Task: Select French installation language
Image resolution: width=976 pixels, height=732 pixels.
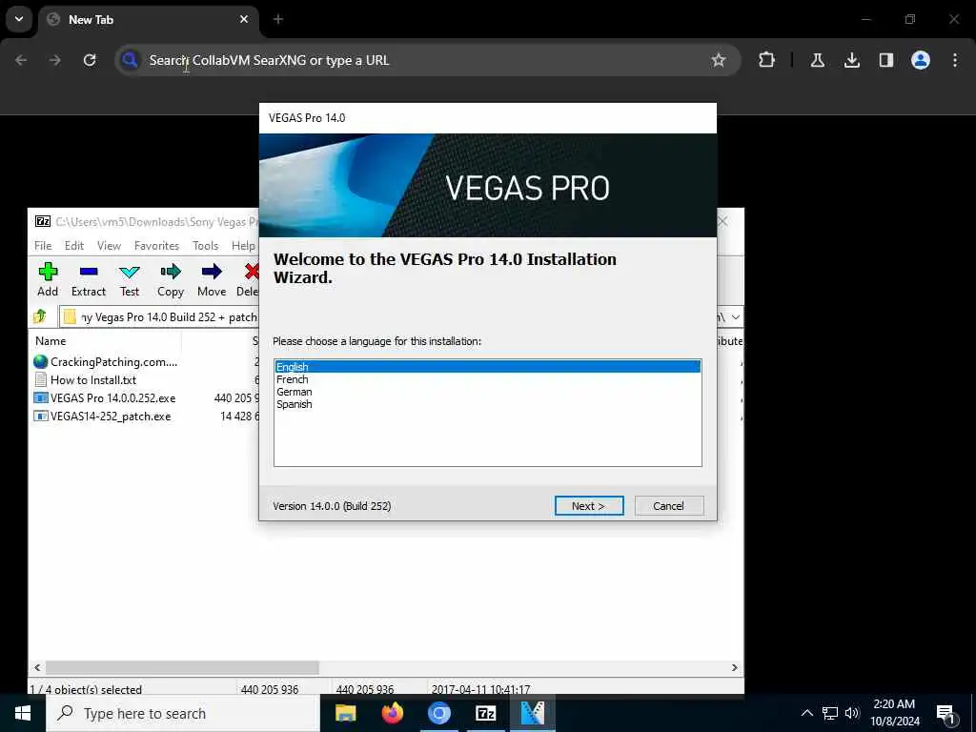Action: point(487,379)
